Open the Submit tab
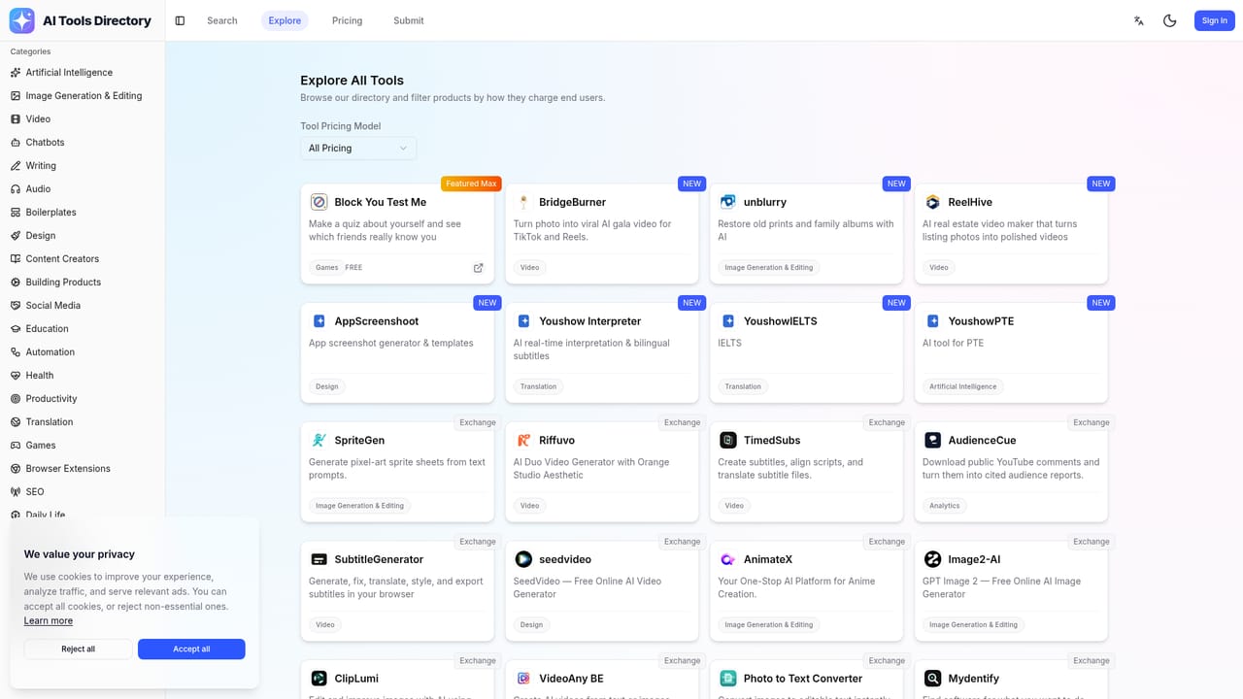Screen dimensions: 1243x699 409,20
